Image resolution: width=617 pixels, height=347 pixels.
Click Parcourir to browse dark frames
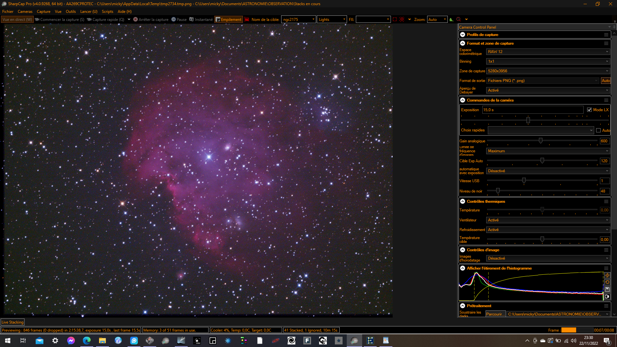[x=495, y=314]
